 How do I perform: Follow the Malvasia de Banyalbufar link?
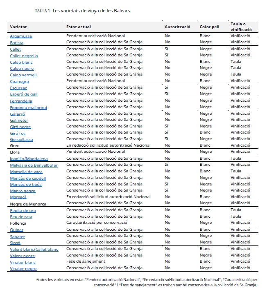coord(34,165)
